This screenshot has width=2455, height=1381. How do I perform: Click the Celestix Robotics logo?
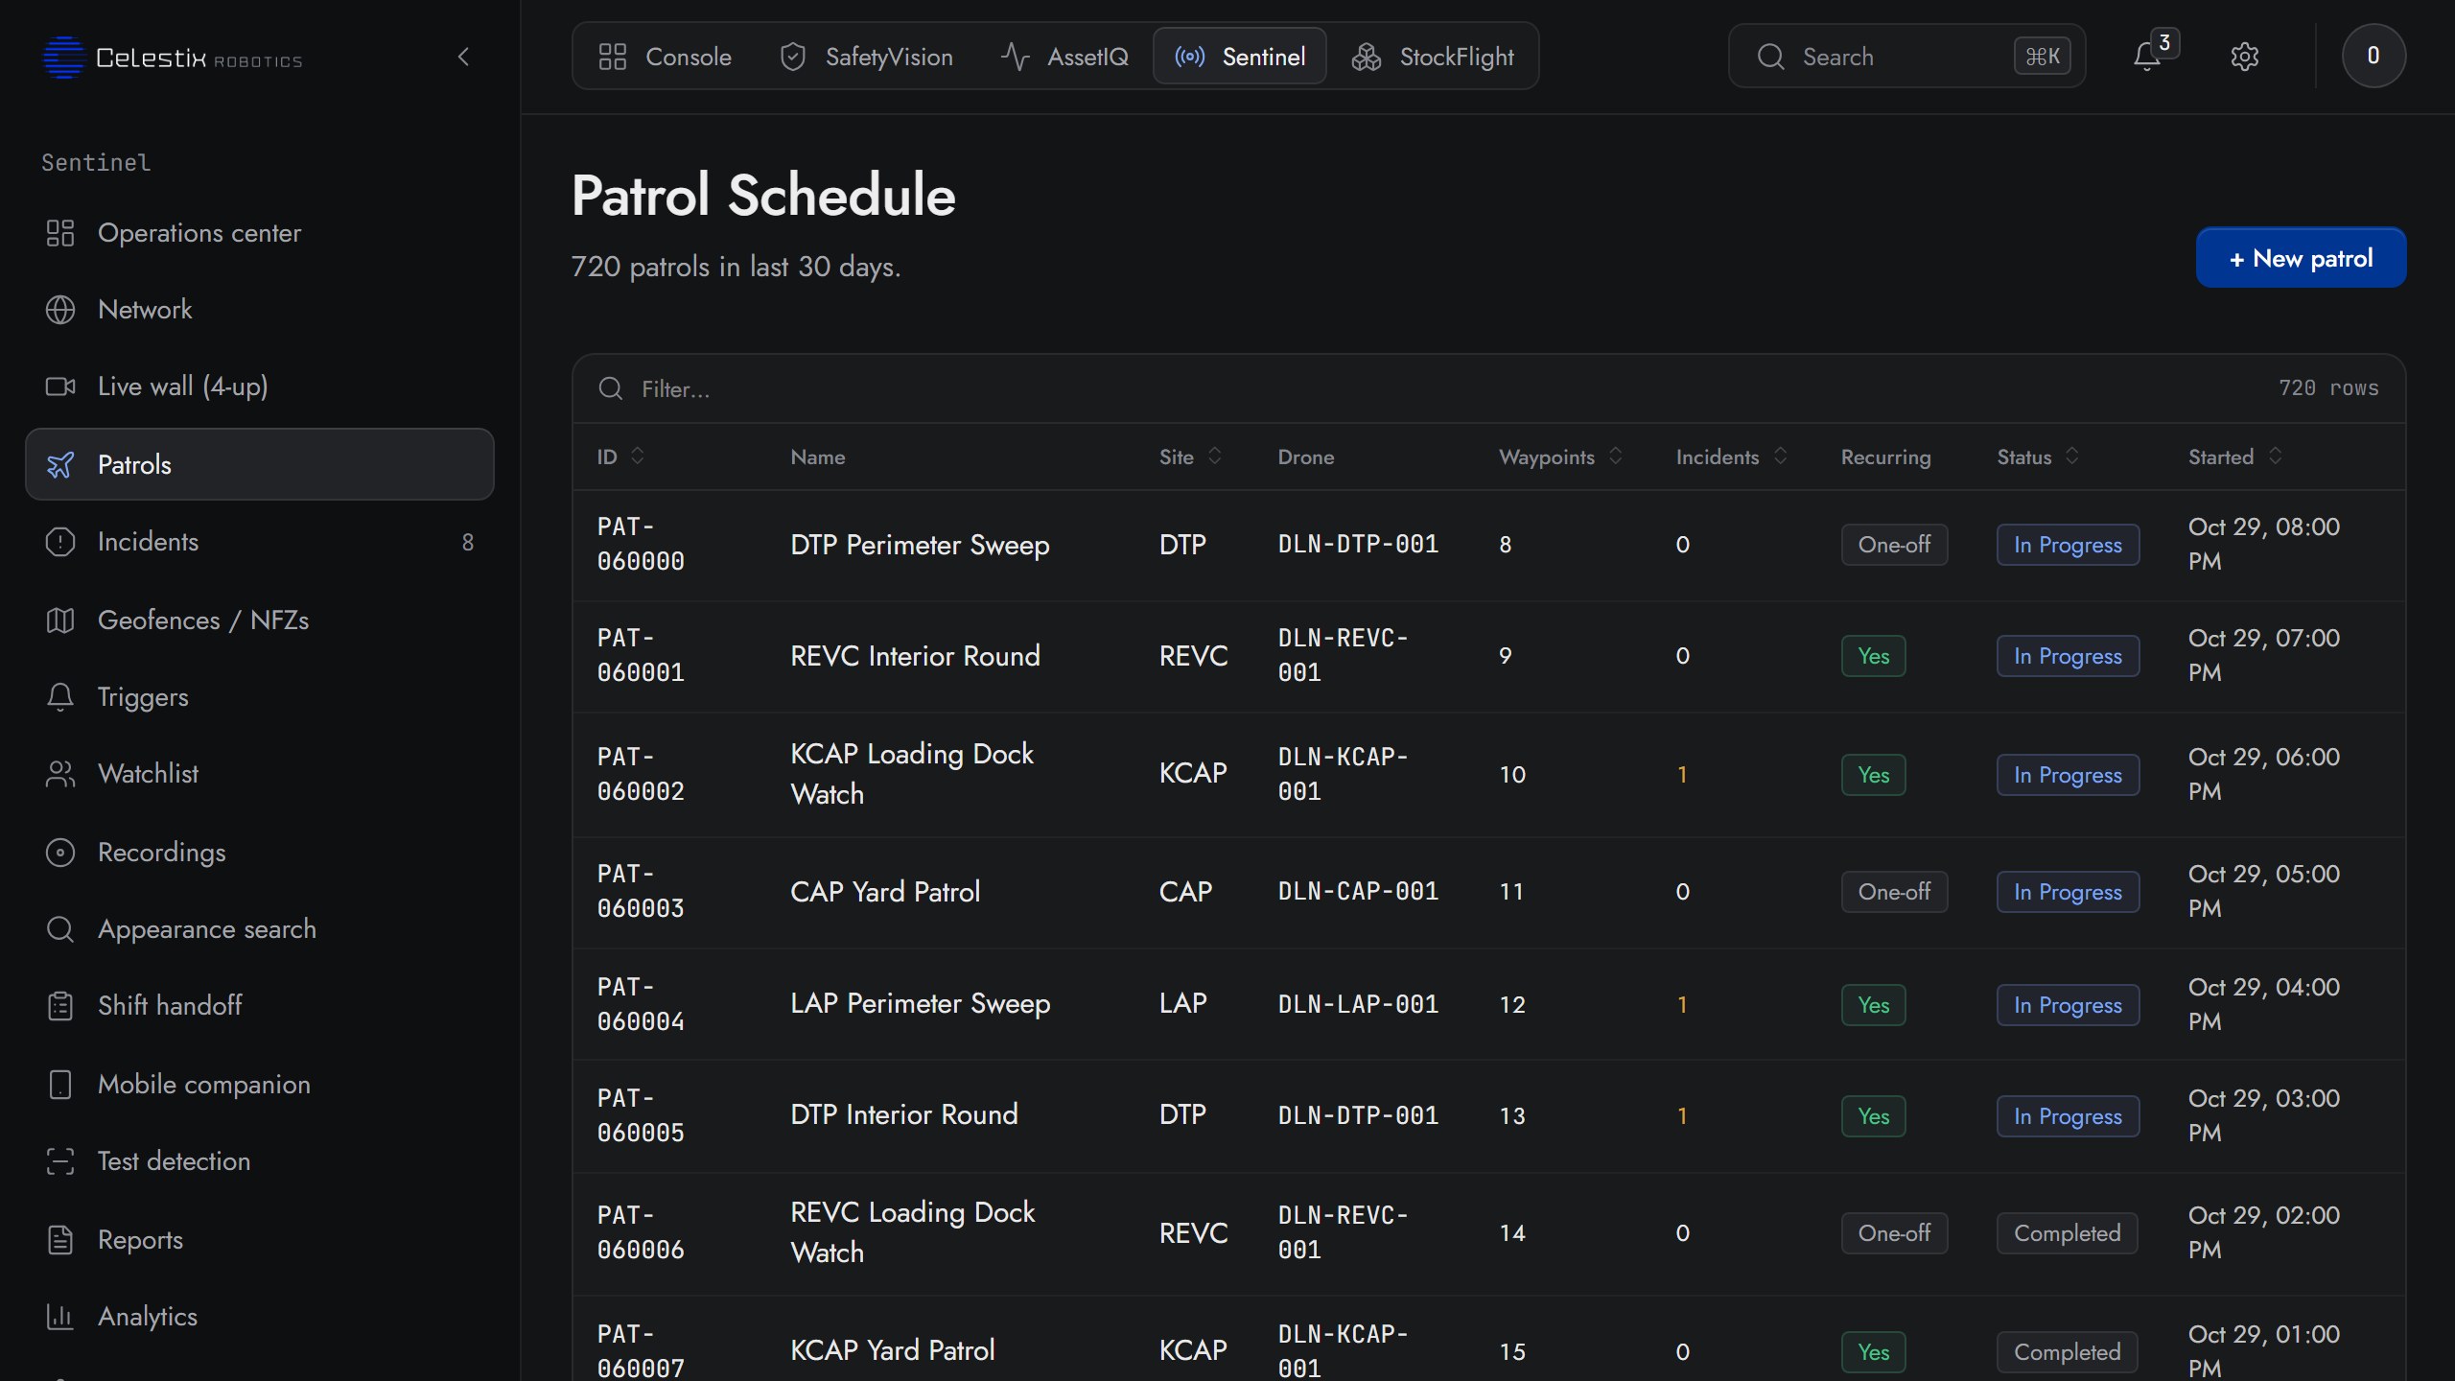coord(173,58)
